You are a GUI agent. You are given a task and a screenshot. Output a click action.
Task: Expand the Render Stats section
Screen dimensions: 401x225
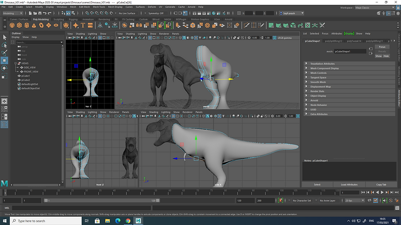[350, 91]
